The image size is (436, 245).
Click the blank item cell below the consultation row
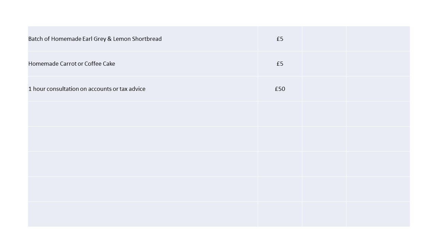[x=143, y=114]
